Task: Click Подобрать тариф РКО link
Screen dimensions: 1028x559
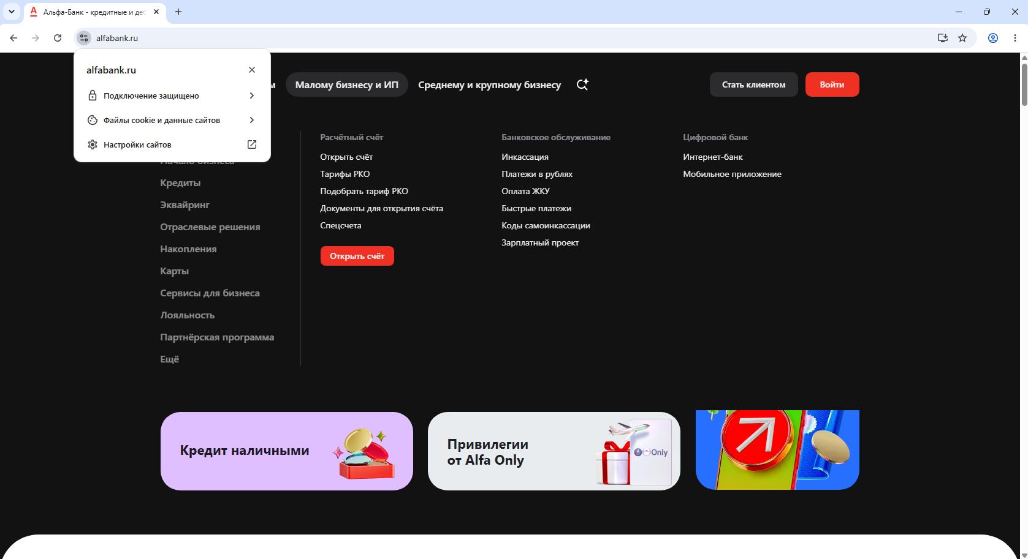Action: pyautogui.click(x=364, y=191)
